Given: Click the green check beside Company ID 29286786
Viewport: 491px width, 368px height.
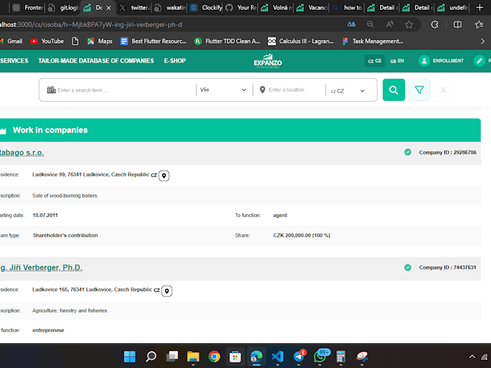Looking at the screenshot, I should pyautogui.click(x=408, y=152).
